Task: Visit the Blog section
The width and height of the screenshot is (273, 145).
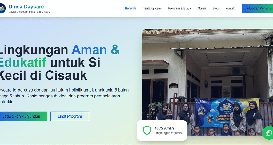Action: click(215, 8)
